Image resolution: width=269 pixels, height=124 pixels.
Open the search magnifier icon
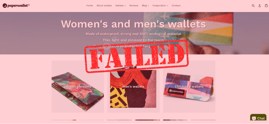coord(253,6)
